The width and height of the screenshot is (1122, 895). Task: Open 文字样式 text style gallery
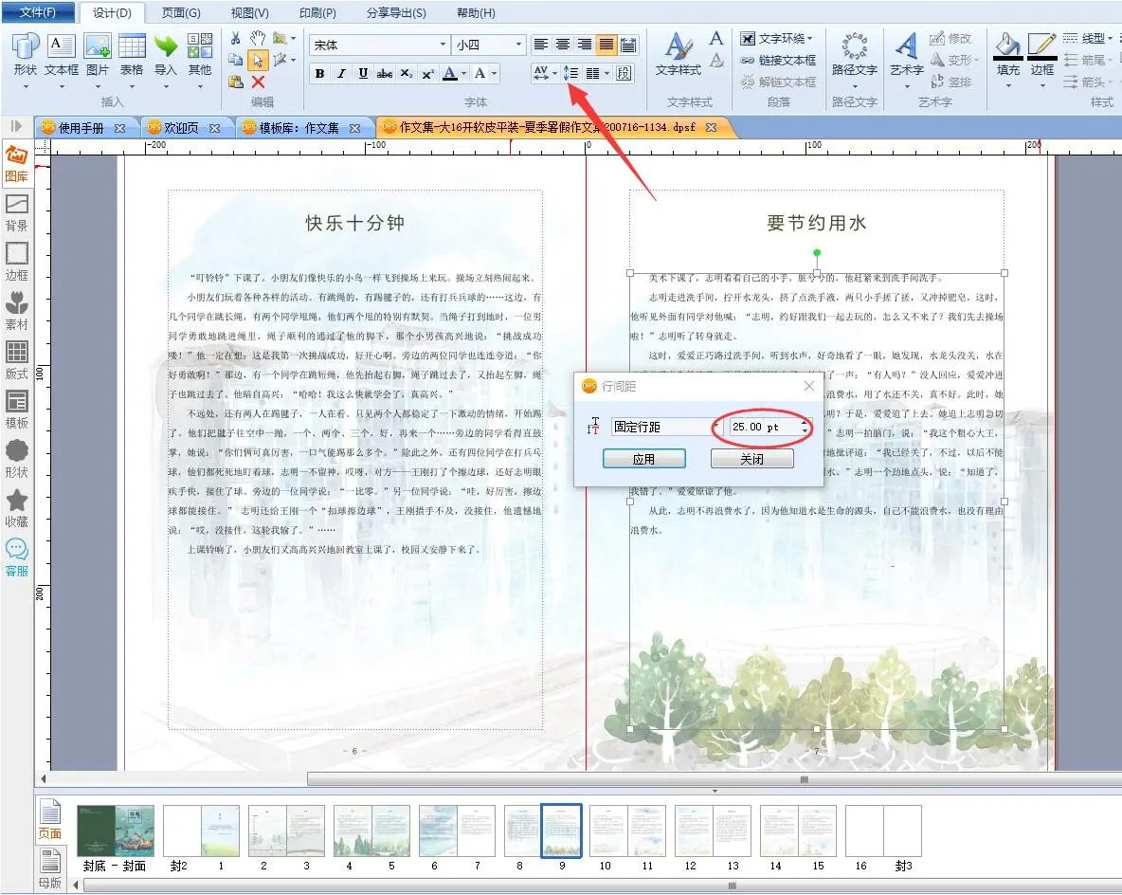679,56
